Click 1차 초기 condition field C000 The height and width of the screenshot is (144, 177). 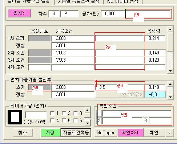point(73,38)
